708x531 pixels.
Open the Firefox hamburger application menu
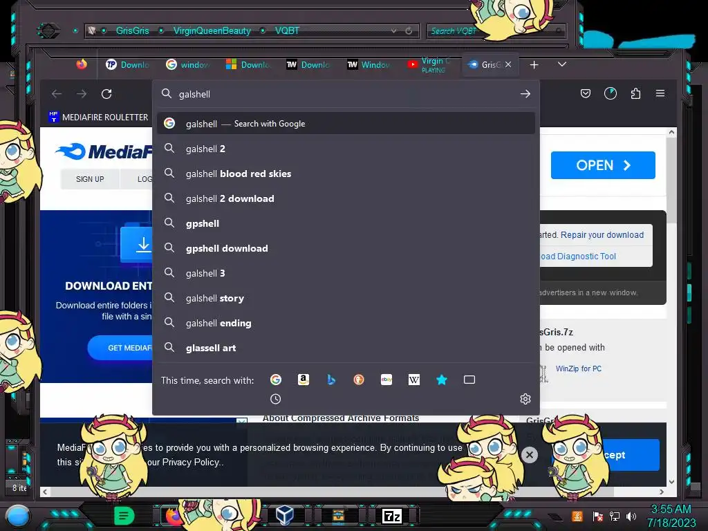coord(660,93)
